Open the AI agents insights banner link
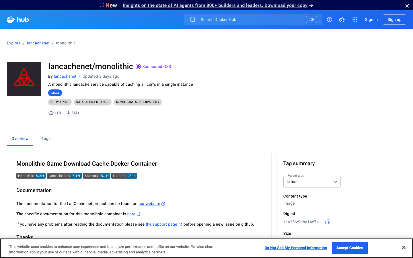Viewport: 413px width, 258px height. (x=215, y=5)
